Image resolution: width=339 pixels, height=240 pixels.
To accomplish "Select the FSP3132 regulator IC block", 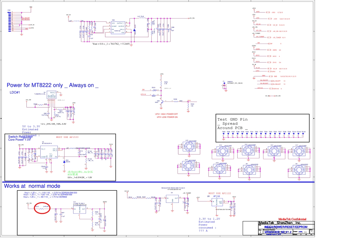I will (x=118, y=27).
